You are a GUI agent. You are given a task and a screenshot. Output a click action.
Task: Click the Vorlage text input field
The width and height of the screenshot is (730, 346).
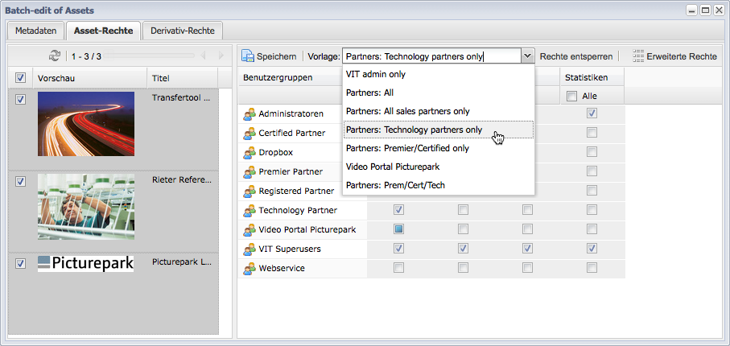[x=432, y=56]
